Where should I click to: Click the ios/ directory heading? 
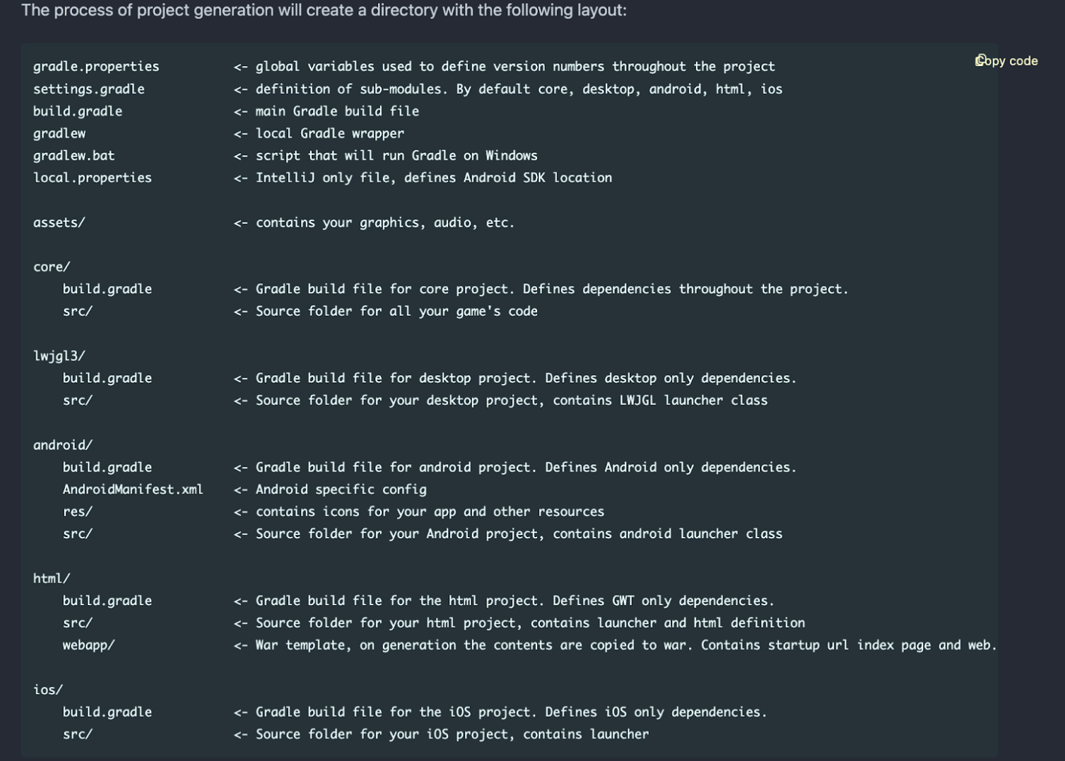pyautogui.click(x=48, y=690)
